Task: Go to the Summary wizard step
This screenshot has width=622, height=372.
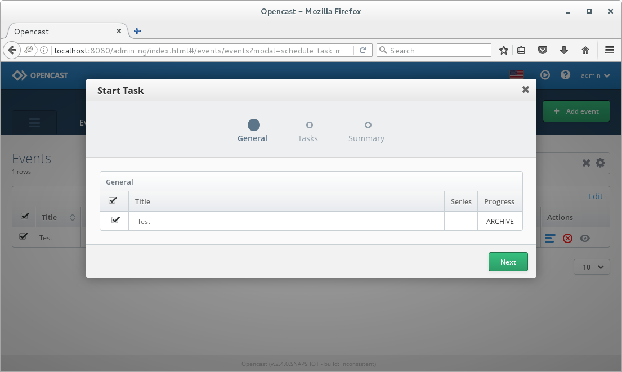Action: [x=366, y=132]
